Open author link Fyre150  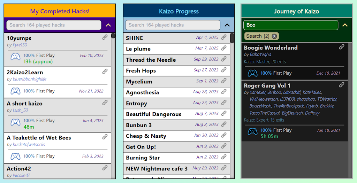click(x=20, y=45)
